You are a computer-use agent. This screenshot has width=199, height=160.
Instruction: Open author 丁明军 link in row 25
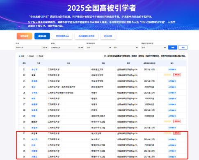click(x=34, y=93)
